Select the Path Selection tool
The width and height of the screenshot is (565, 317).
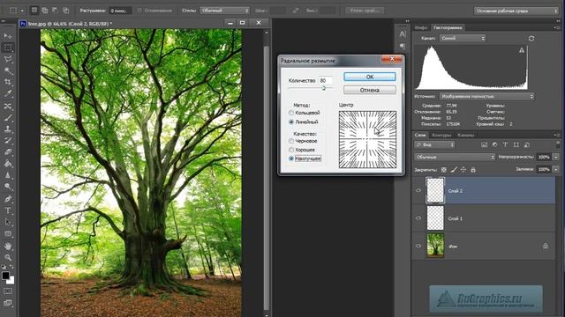8,222
